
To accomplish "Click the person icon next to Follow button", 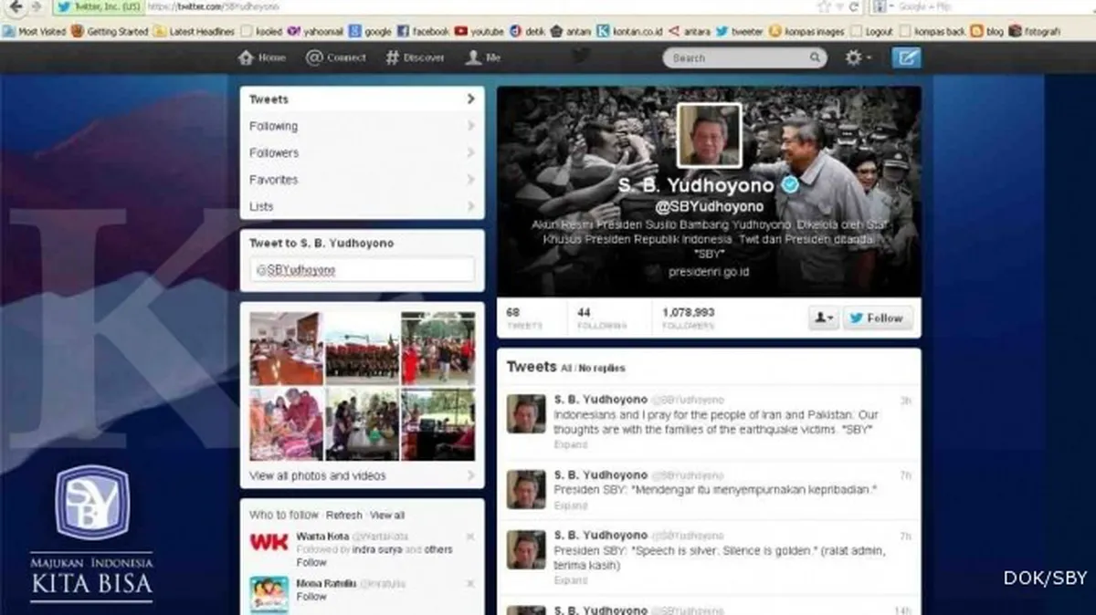I will [x=821, y=318].
